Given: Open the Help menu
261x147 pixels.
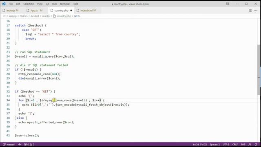Looking at the screenshot, I should point(75,4).
